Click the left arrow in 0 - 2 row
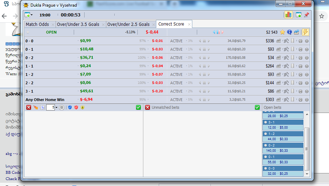 pos(200,58)
